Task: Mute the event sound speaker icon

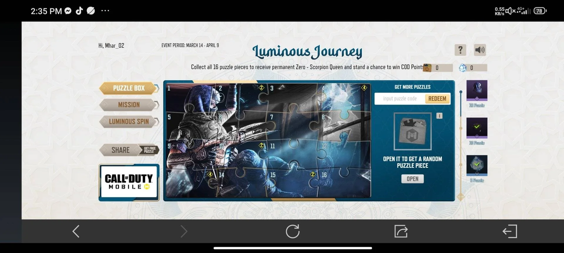Action: click(480, 50)
